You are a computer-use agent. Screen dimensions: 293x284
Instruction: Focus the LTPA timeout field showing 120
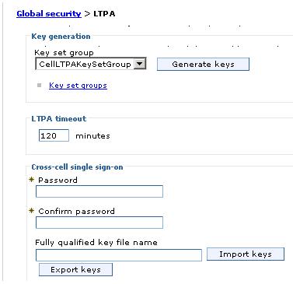54,135
